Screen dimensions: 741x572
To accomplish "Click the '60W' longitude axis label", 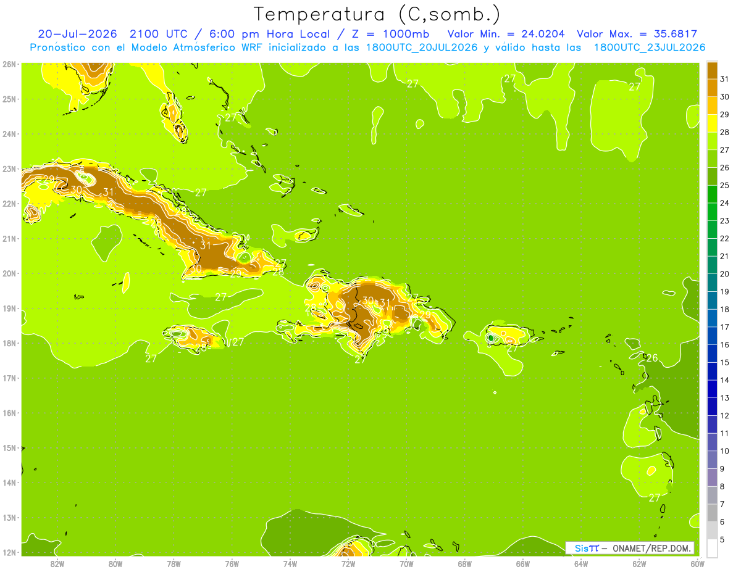I will click(x=697, y=563).
